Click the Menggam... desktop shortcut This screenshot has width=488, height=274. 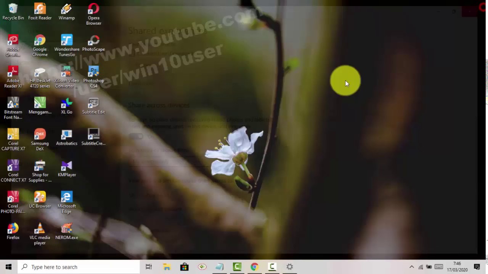tap(40, 106)
